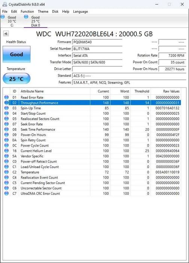Click raw value 0007016A0132

(x=167, y=108)
